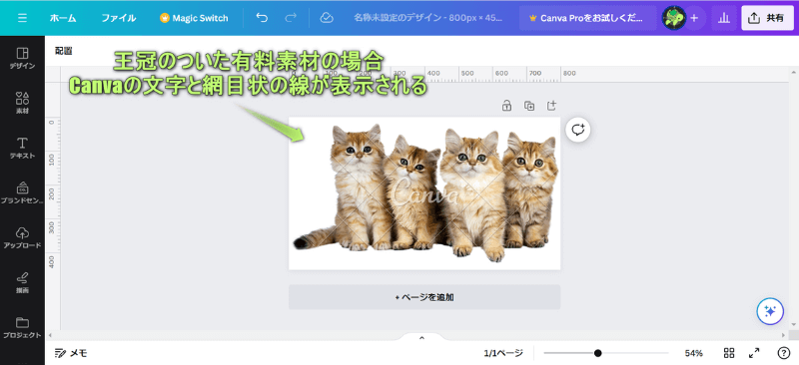
Task: Open the 描画 draw panel
Action: [x=22, y=282]
